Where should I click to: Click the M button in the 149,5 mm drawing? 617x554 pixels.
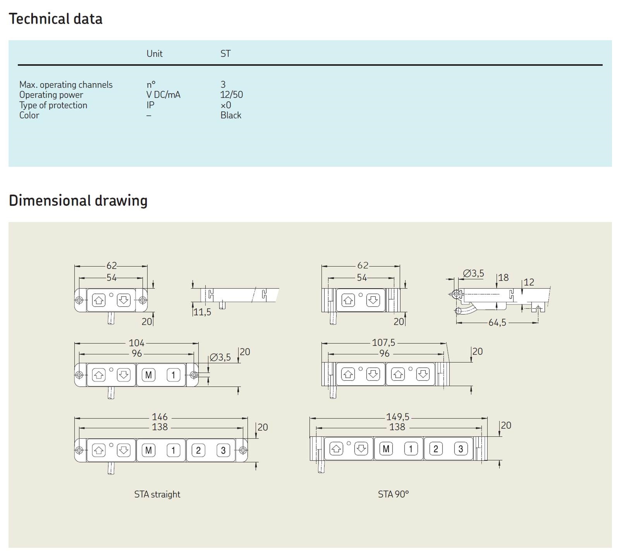point(386,449)
